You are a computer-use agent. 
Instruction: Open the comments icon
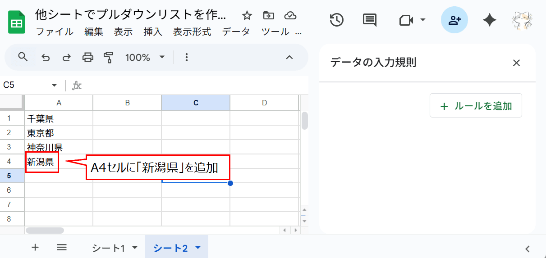[x=370, y=20]
